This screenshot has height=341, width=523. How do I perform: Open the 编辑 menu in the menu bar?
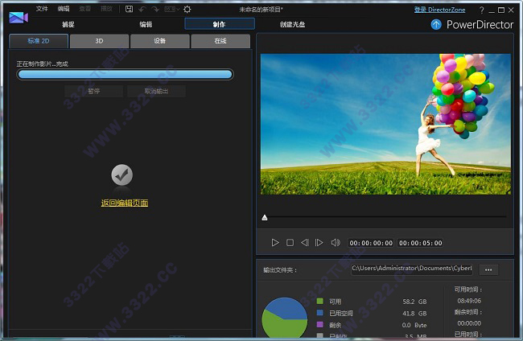coord(64,9)
